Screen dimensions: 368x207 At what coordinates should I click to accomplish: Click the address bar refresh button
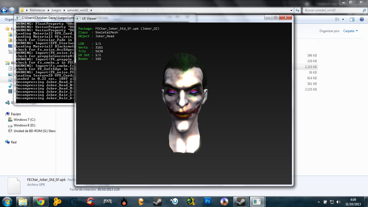297,10
